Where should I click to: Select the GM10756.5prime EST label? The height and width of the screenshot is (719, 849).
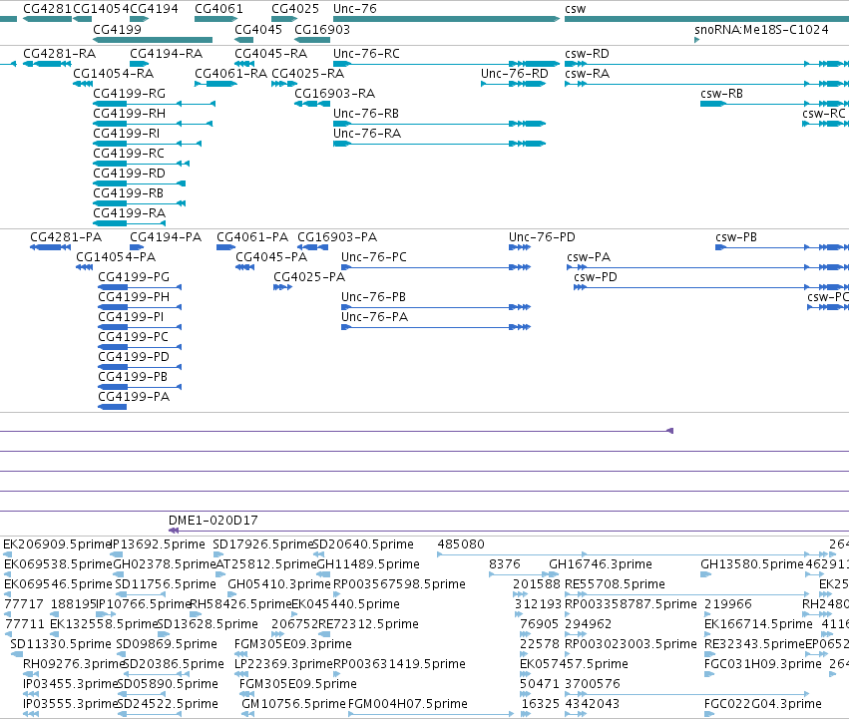coord(293,704)
